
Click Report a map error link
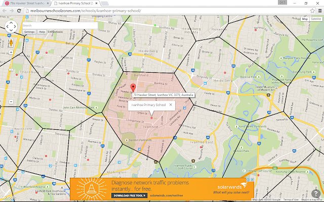tap(312, 200)
